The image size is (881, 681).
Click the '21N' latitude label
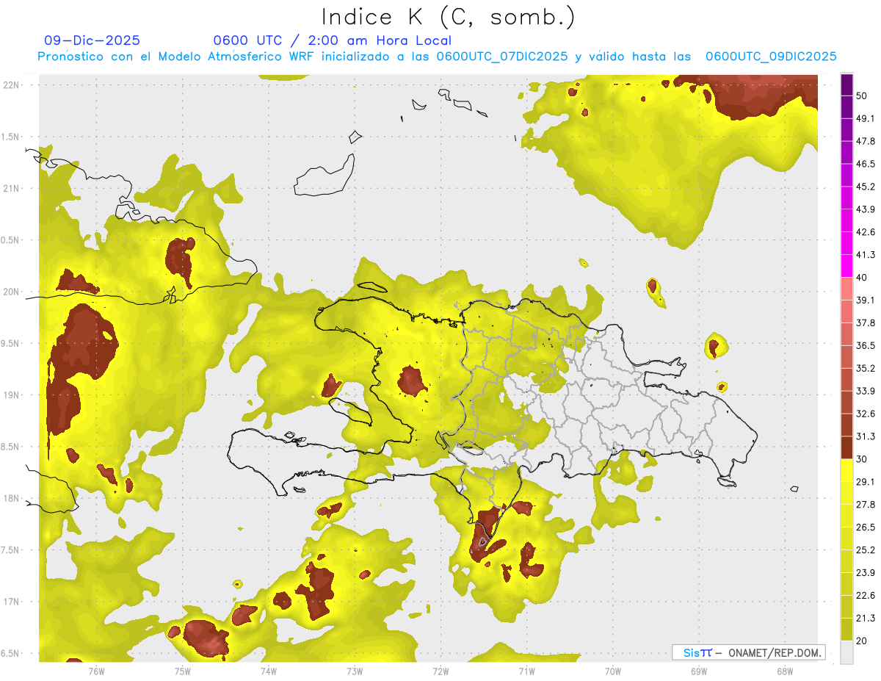pos(12,188)
